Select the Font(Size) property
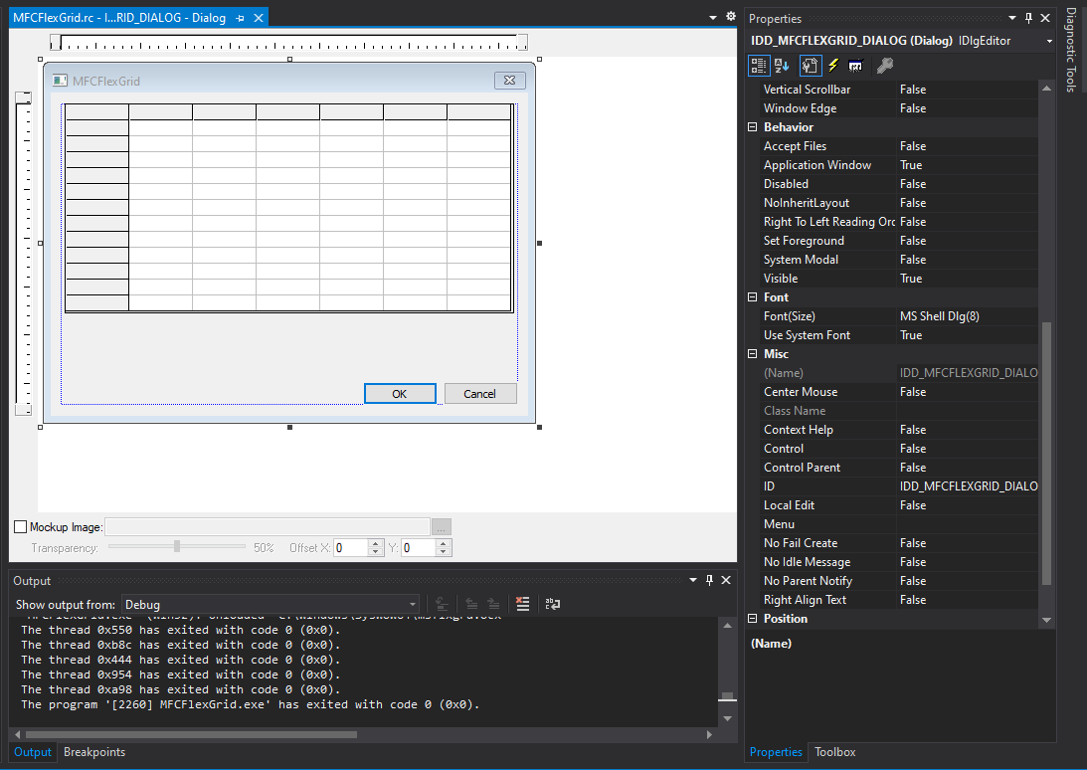 click(x=892, y=315)
